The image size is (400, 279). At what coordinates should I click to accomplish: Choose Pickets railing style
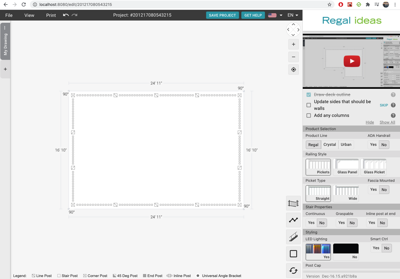[318, 167]
